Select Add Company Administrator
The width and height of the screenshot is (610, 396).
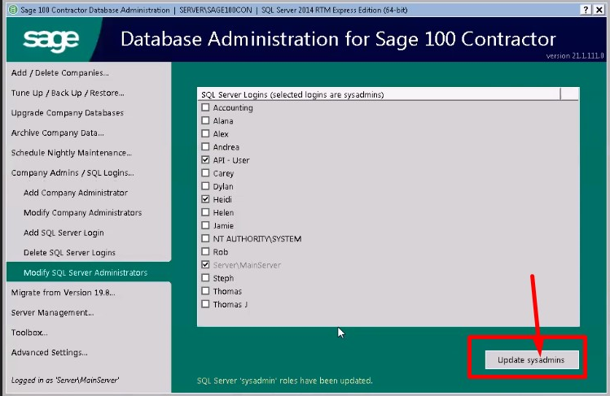76,193
